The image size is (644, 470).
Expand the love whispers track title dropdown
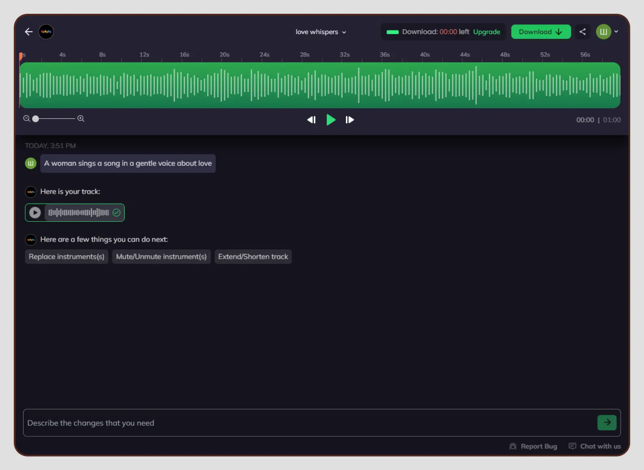tap(320, 32)
